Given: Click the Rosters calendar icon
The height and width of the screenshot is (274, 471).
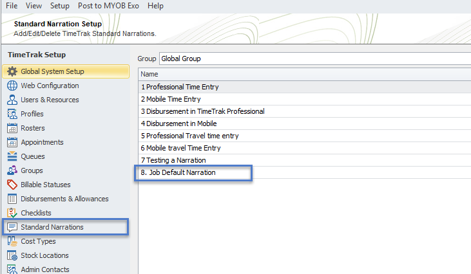Looking at the screenshot, I should coord(12,128).
